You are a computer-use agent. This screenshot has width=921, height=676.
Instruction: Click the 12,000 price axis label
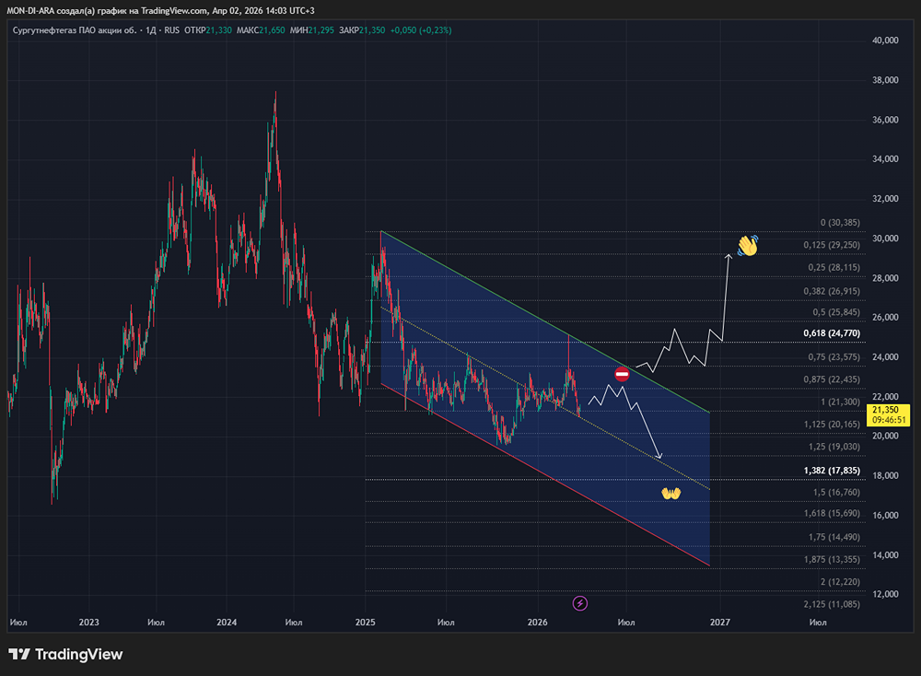tap(885, 594)
